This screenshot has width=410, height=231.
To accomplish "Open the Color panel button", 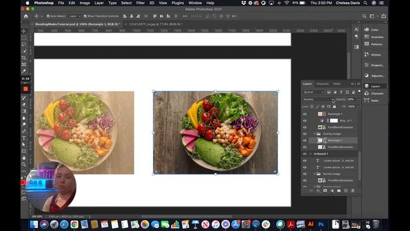I will click(x=374, y=30).
